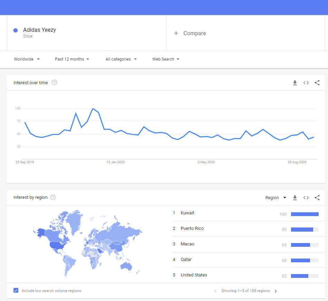Open help for Interest by region

pyautogui.click(x=53, y=197)
